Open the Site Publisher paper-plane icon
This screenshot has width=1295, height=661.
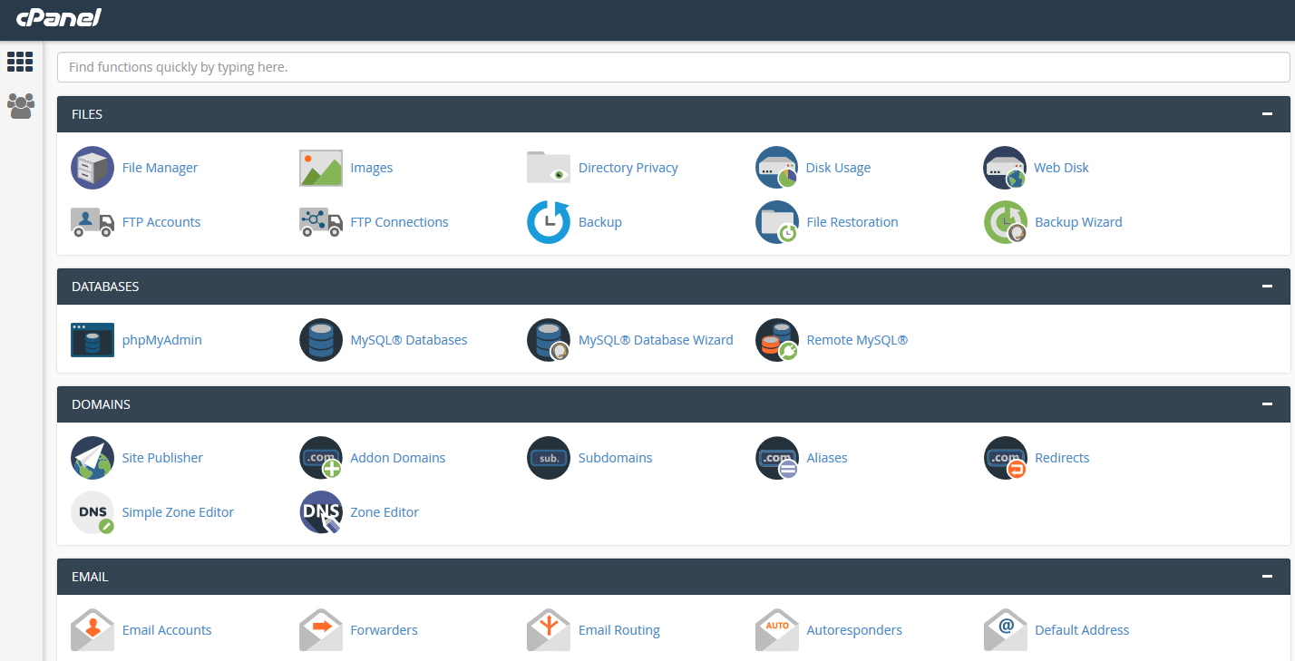pos(92,458)
